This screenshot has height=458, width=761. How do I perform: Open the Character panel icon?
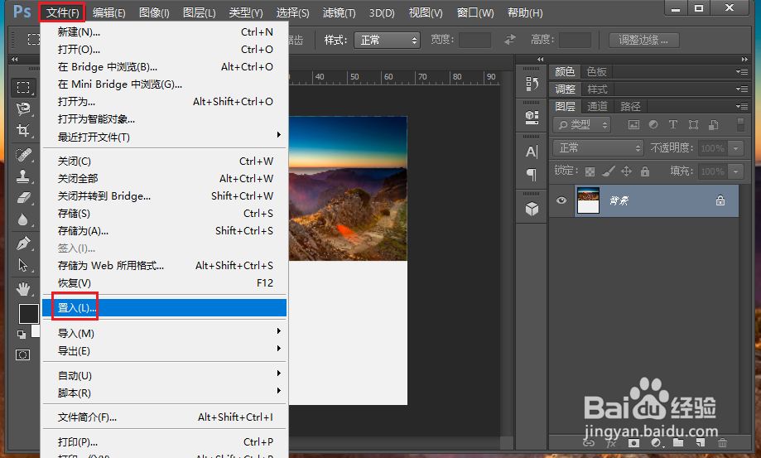coord(532,152)
